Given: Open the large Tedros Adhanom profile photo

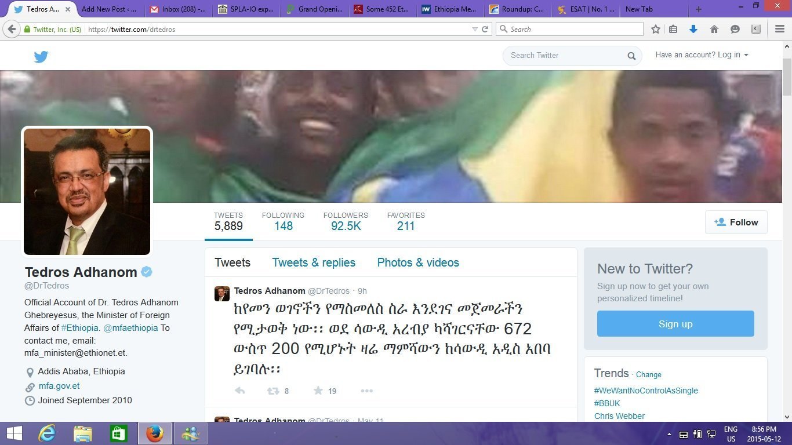Looking at the screenshot, I should pos(87,192).
